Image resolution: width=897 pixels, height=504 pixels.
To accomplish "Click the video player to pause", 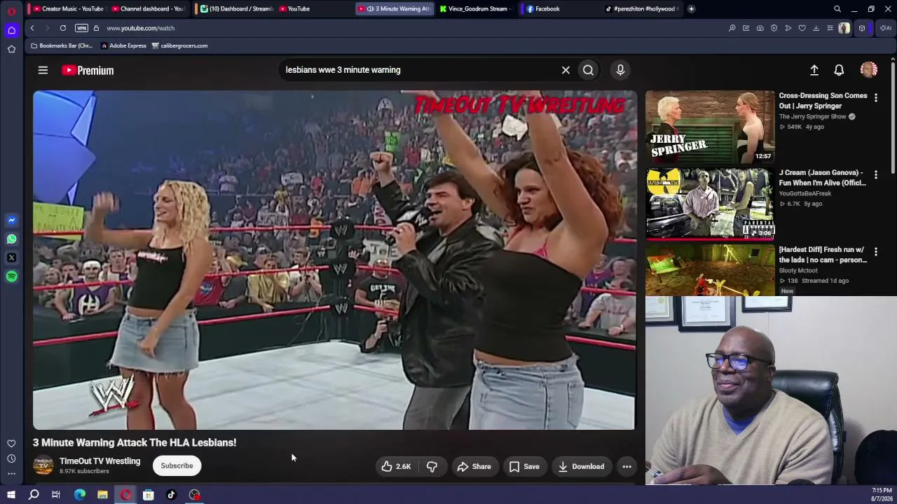I will click(334, 260).
